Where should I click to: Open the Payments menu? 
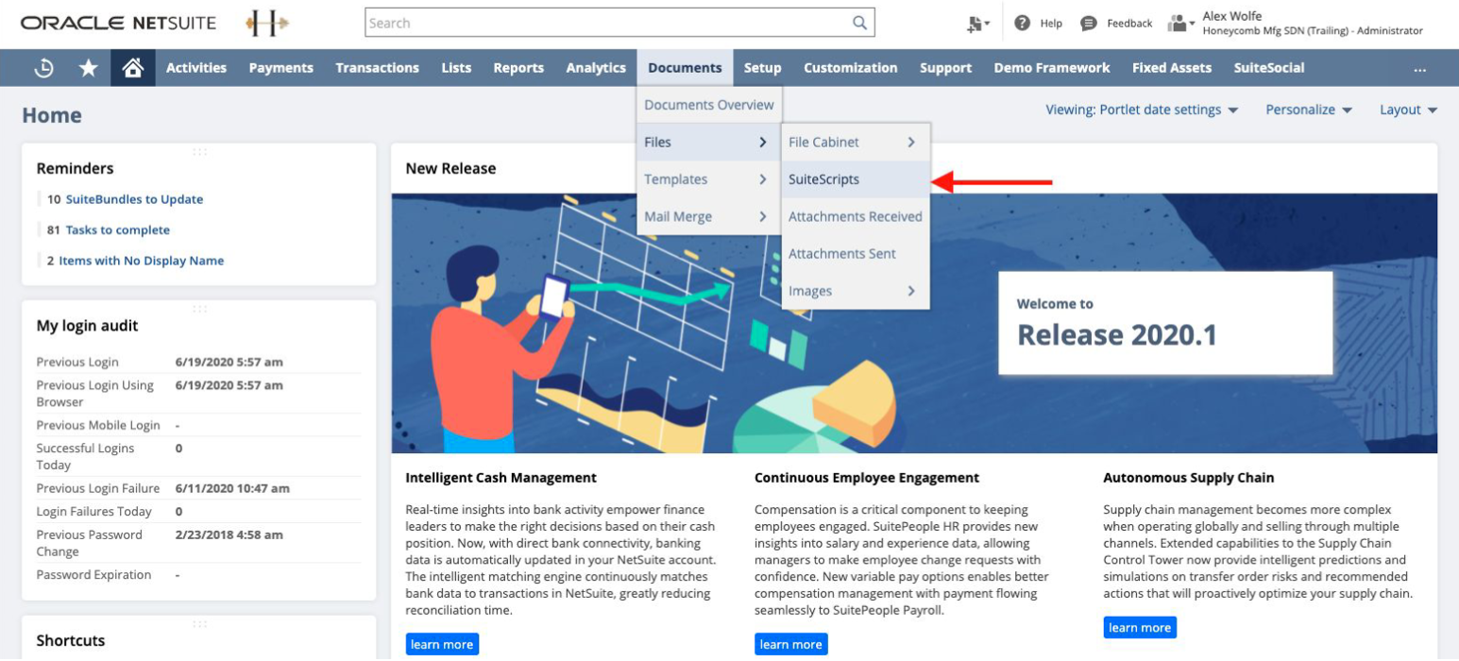coord(281,68)
